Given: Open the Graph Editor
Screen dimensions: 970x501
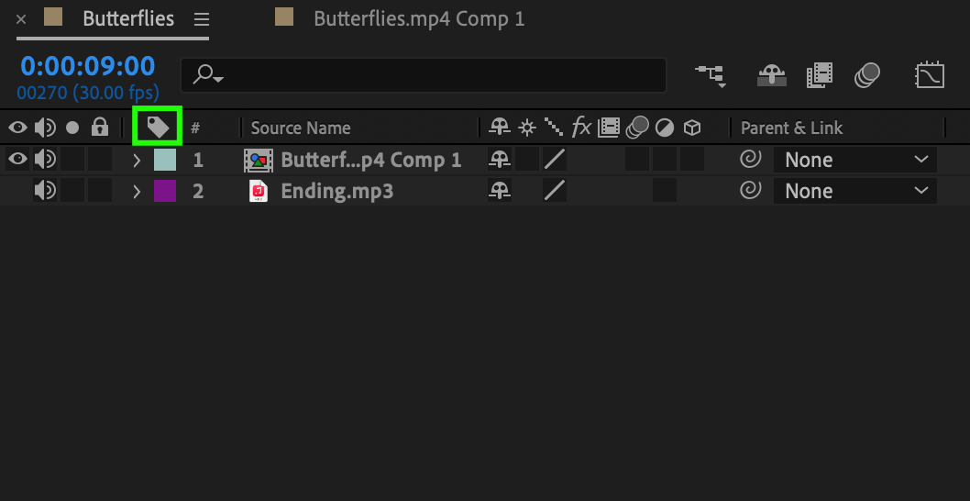Looking at the screenshot, I should click(x=929, y=75).
